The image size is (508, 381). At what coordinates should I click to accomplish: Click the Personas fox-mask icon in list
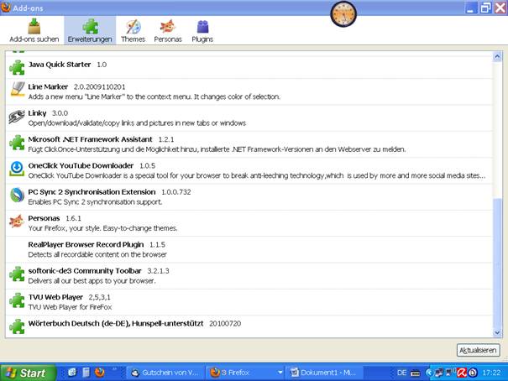pyautogui.click(x=17, y=222)
